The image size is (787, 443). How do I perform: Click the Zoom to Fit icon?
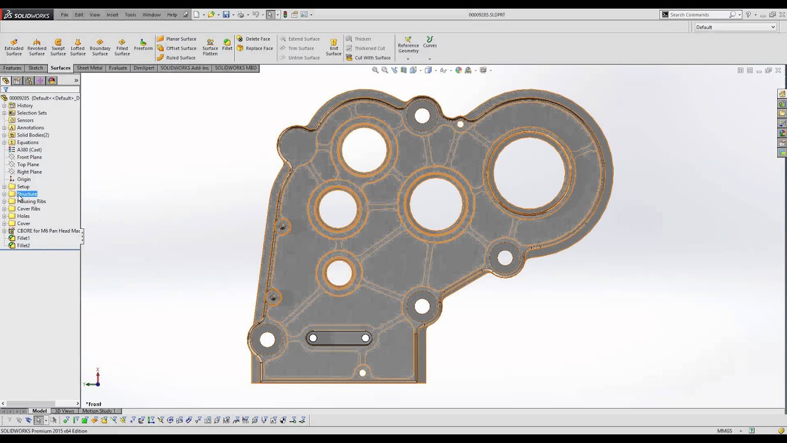click(375, 70)
